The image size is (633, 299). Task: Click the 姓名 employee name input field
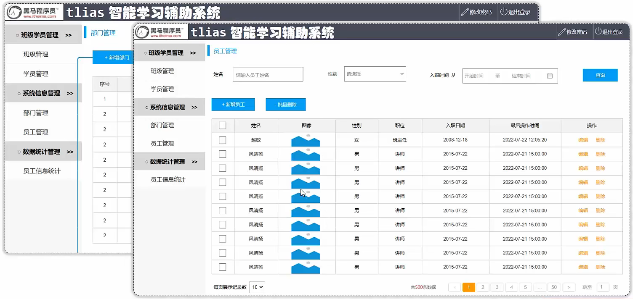pos(268,73)
